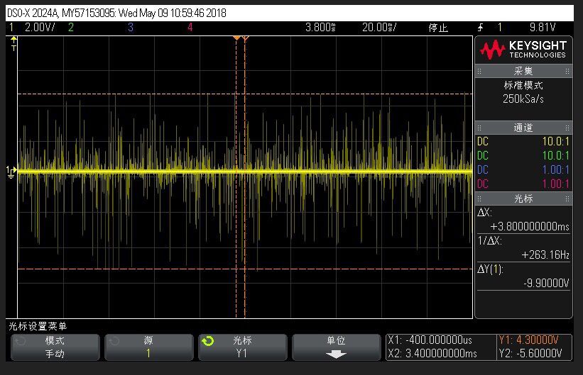Select channel 1 2.00V/ scale label

point(40,27)
